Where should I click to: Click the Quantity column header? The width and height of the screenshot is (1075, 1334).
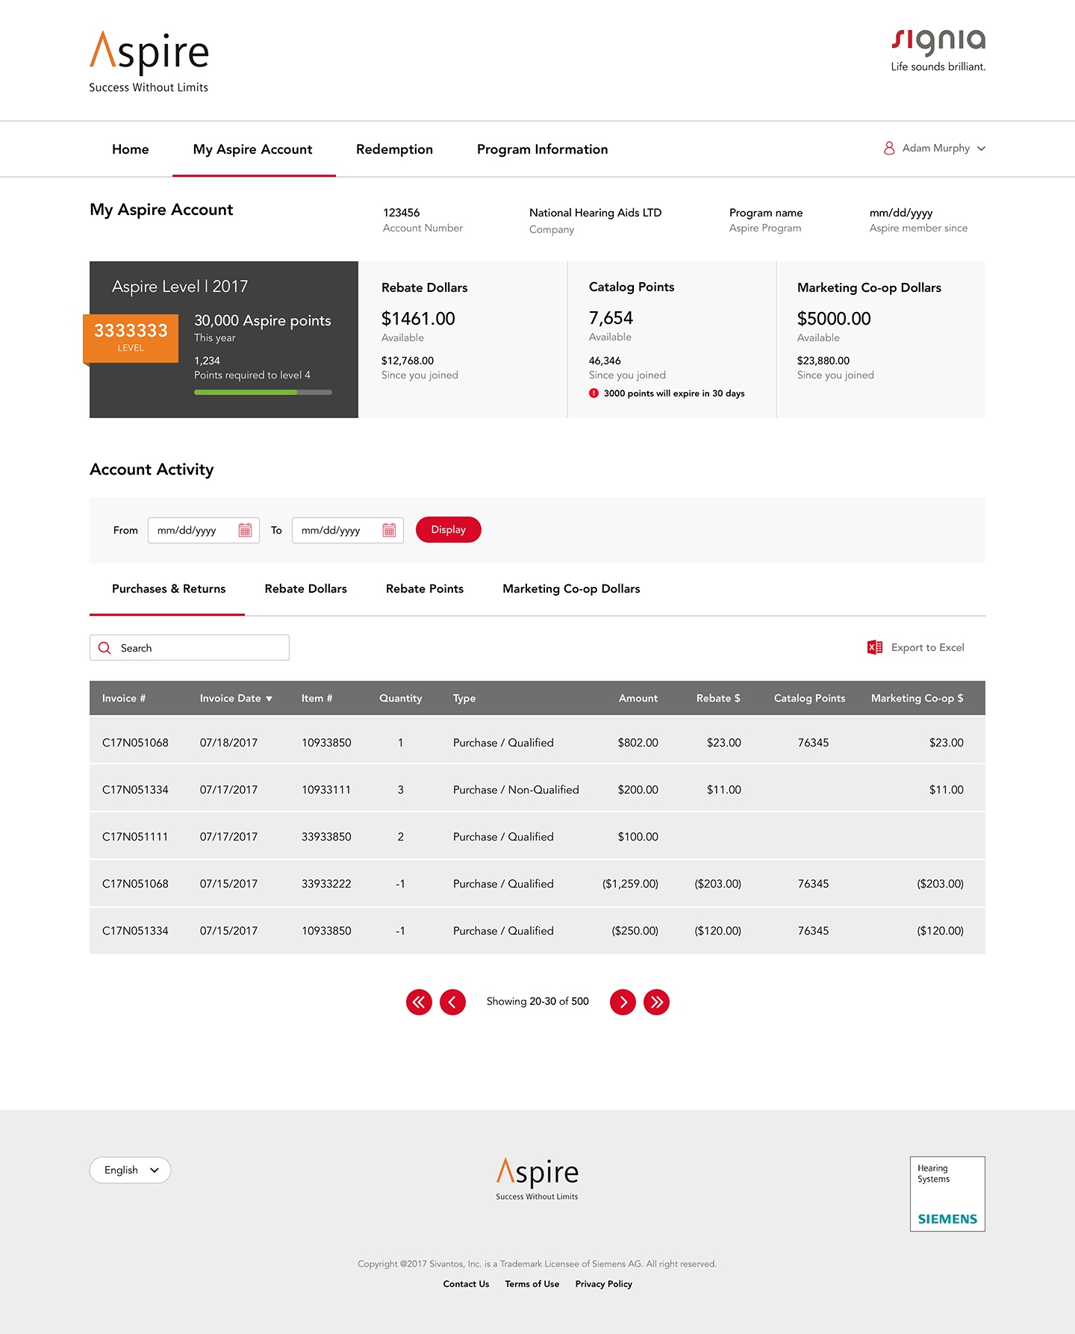tap(401, 698)
